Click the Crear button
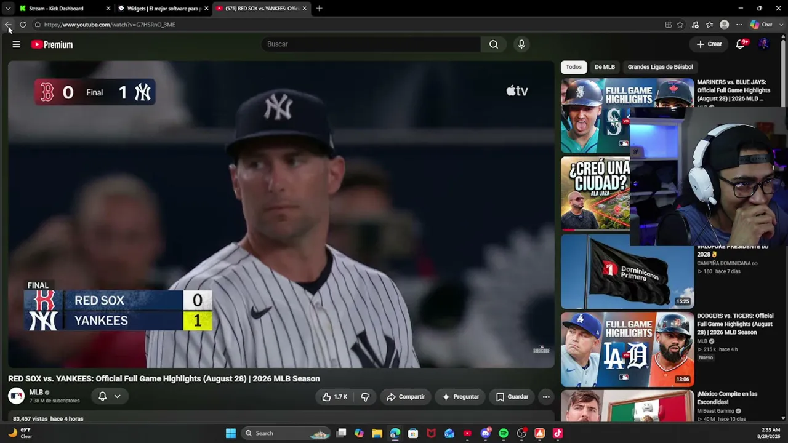 coord(709,44)
